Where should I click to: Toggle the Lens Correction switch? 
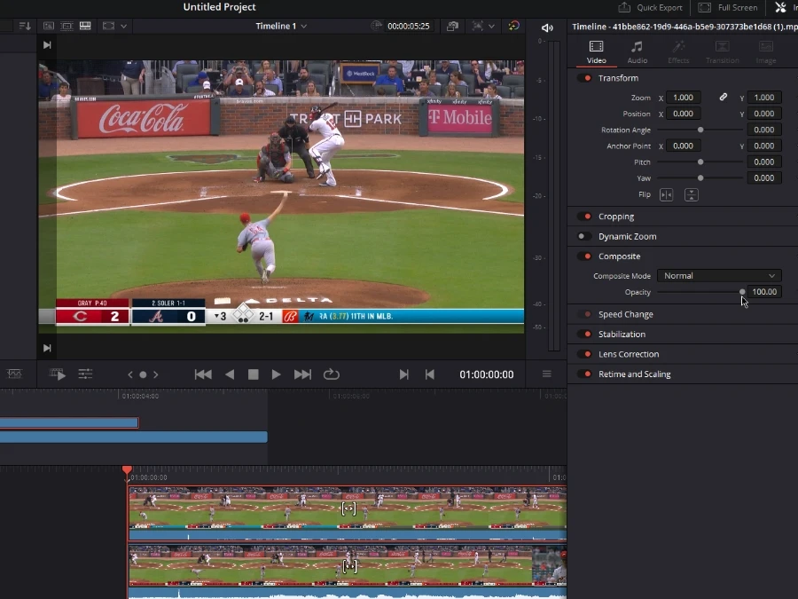(x=585, y=354)
